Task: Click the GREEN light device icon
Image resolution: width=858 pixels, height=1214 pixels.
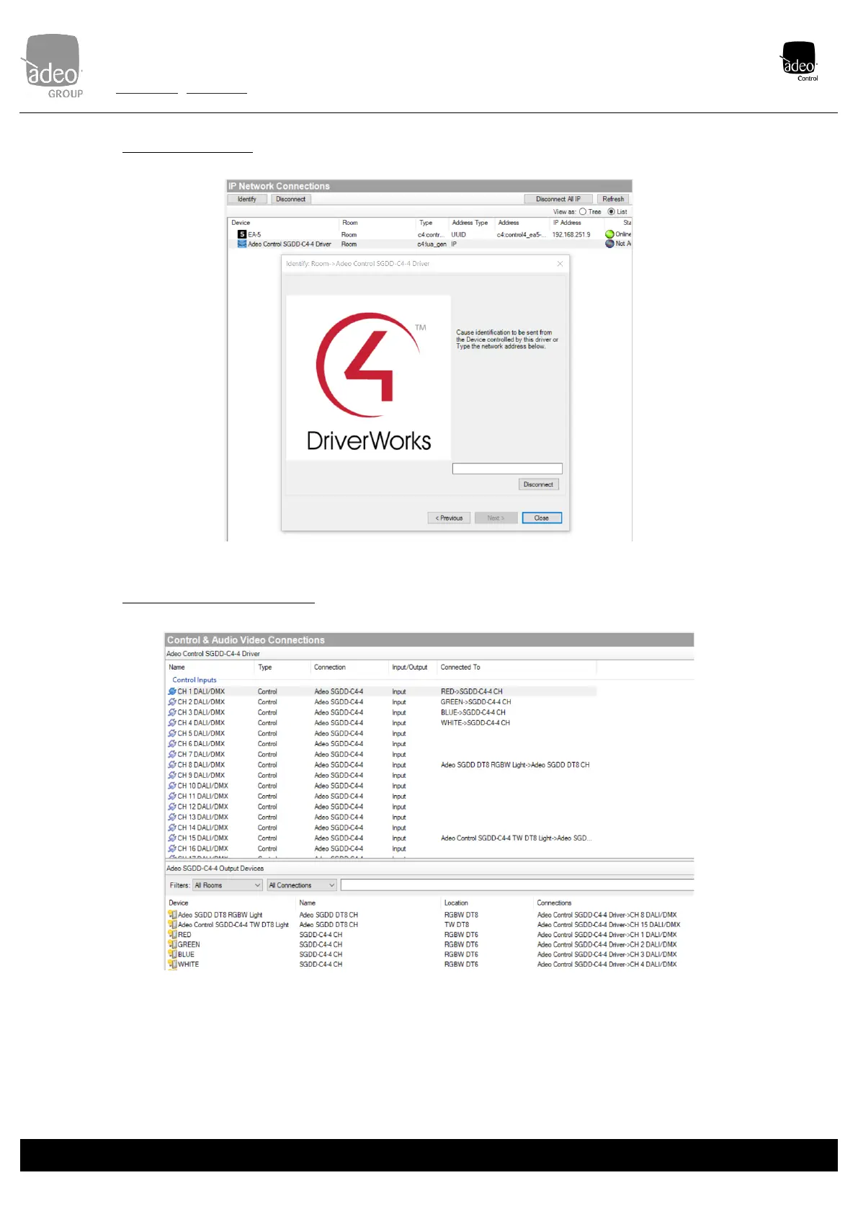Action: pyautogui.click(x=172, y=944)
